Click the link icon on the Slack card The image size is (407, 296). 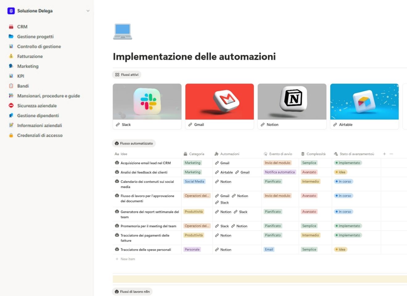click(117, 125)
